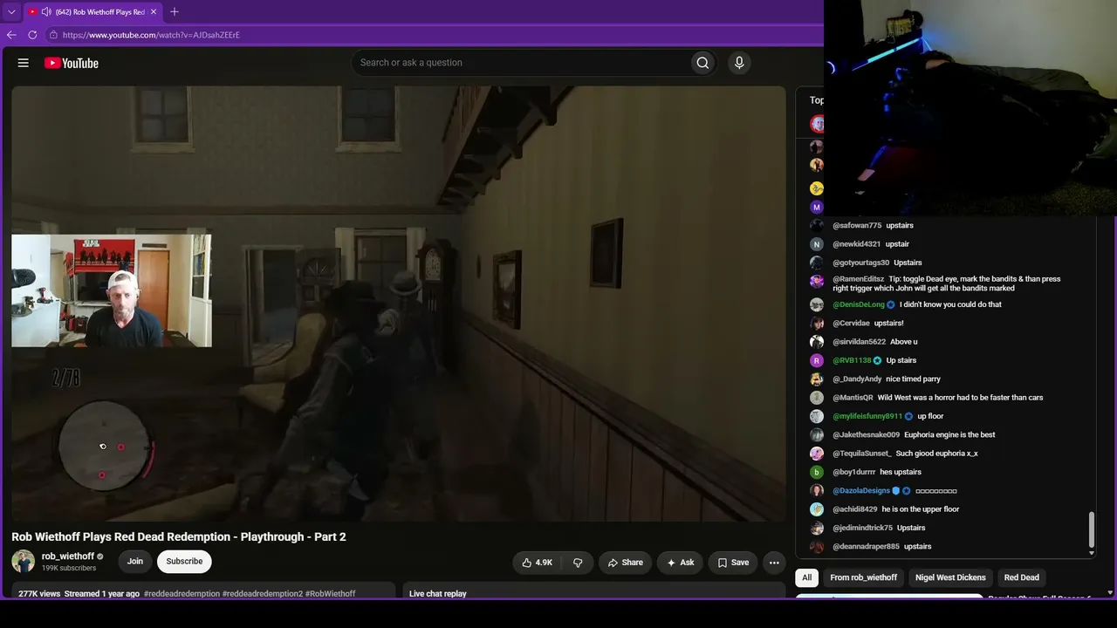Select the Nigel West Dickens chip

[950, 577]
